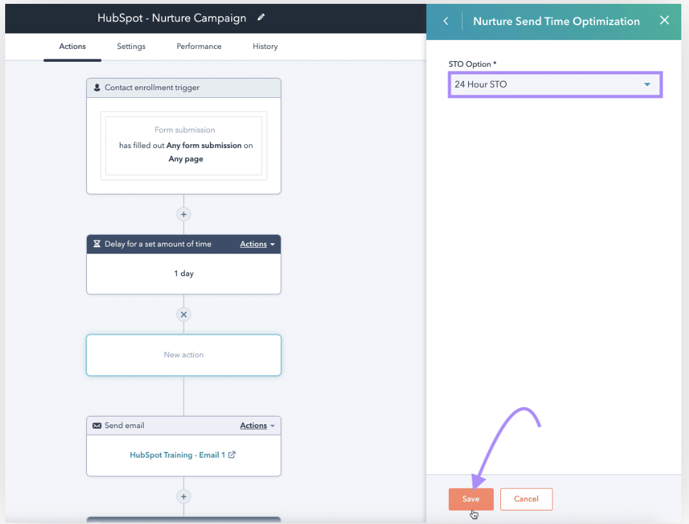Click the X connector above New action
The height and width of the screenshot is (524, 689).
pyautogui.click(x=184, y=315)
